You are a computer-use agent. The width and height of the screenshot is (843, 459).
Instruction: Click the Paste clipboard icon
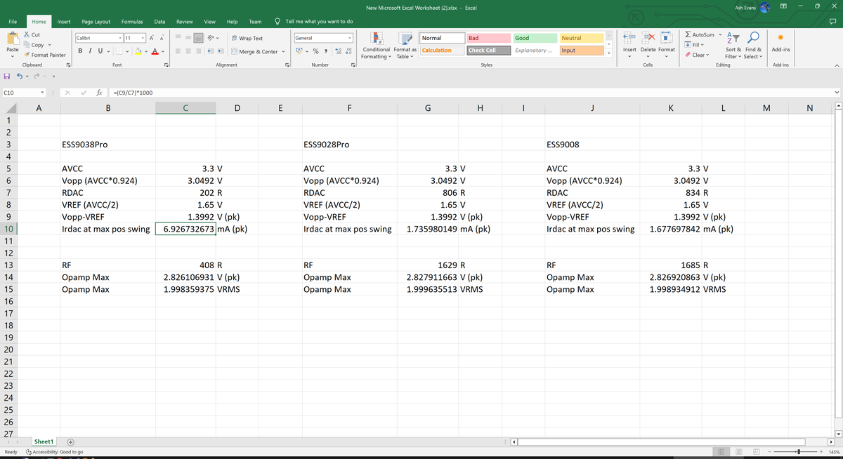pos(12,38)
